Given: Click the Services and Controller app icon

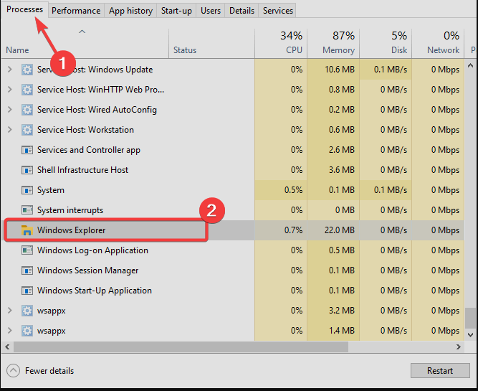Looking at the screenshot, I should pos(27,150).
